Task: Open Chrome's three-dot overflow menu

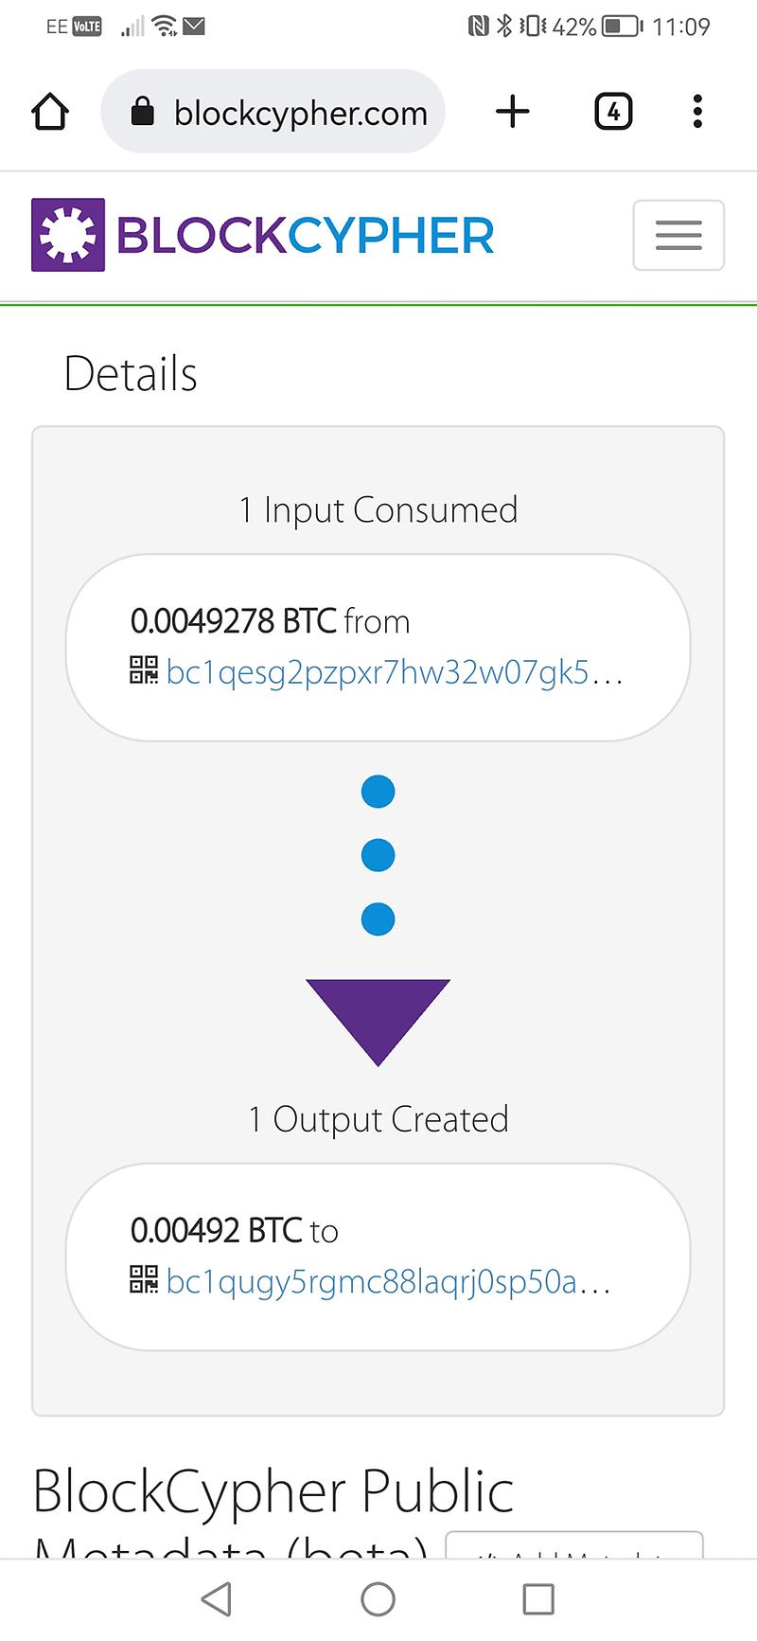Action: pos(697,112)
